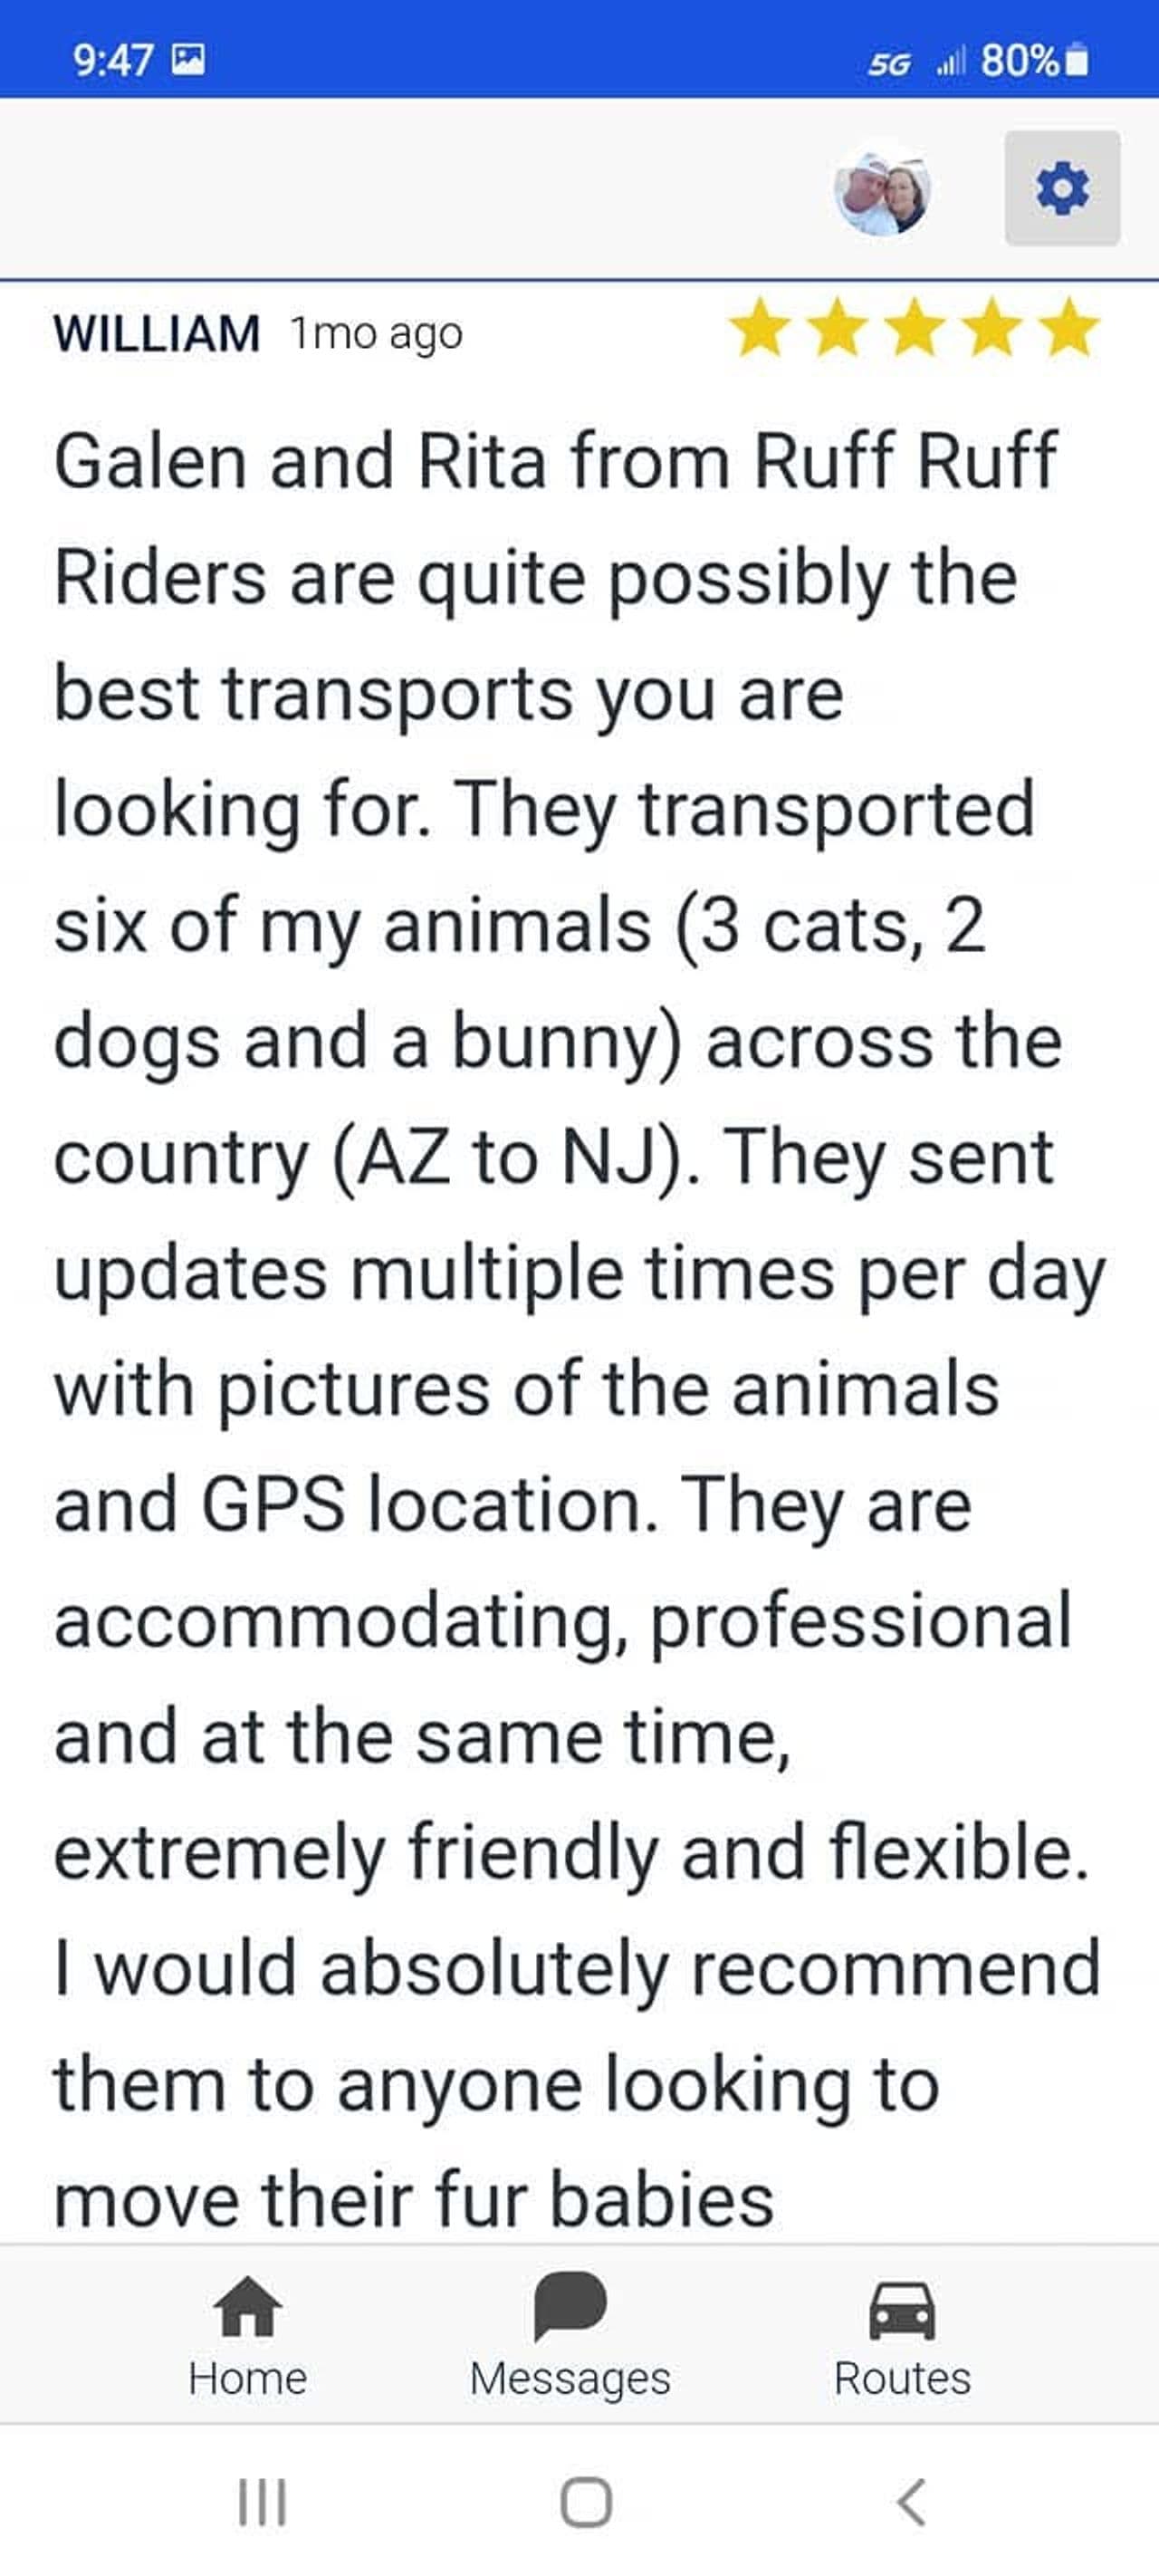The width and height of the screenshot is (1159, 2576).
Task: Tap the house icon above the Home label
Action: (x=247, y=2307)
